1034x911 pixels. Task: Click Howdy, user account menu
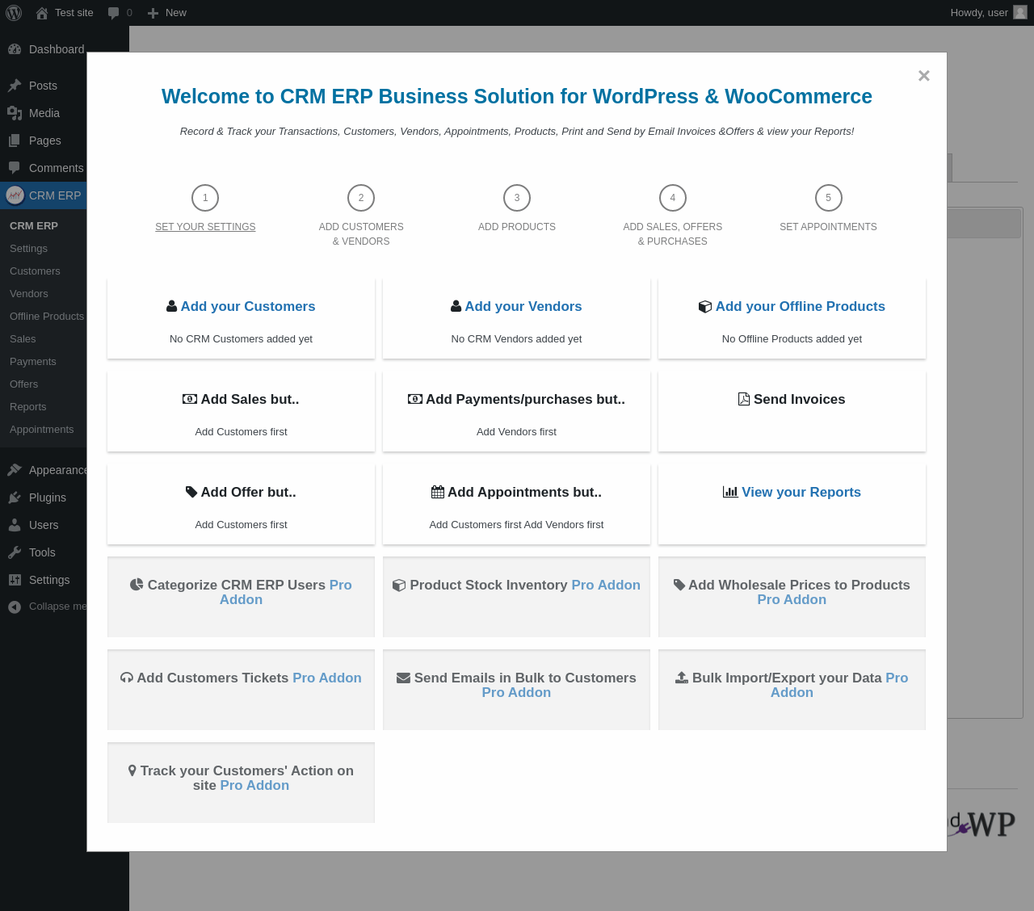(988, 13)
